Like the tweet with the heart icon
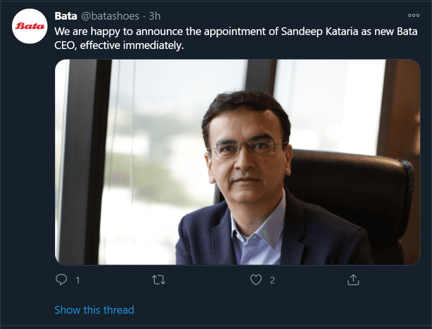This screenshot has height=329, width=432. click(x=257, y=280)
